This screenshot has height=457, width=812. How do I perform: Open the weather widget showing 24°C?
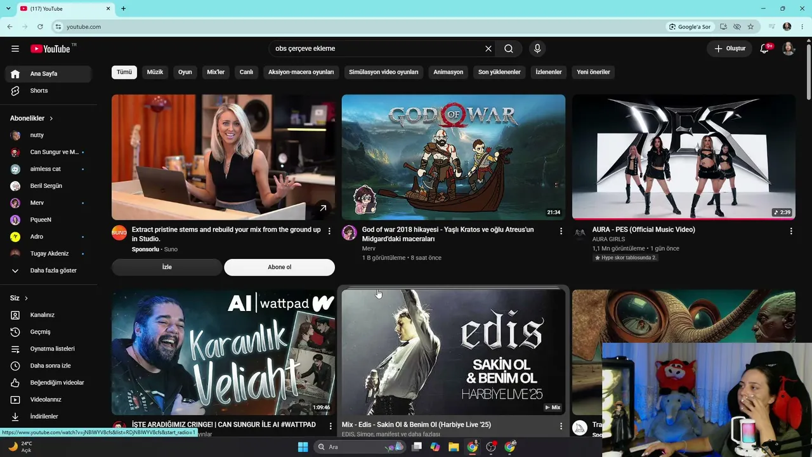click(x=20, y=447)
